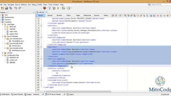Click the Firefox browser icon in toolbar
171x96 pixels.
pyautogui.click(x=45, y=8)
